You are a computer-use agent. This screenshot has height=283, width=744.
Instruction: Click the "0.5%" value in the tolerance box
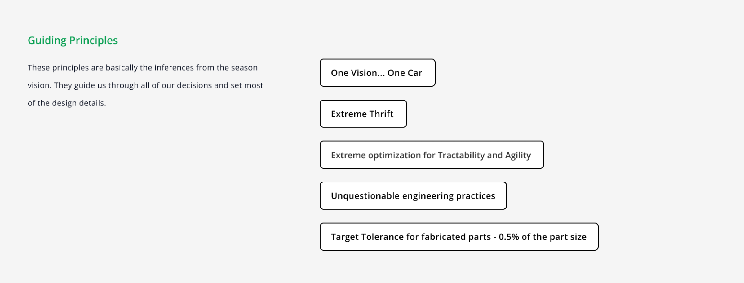pos(509,237)
